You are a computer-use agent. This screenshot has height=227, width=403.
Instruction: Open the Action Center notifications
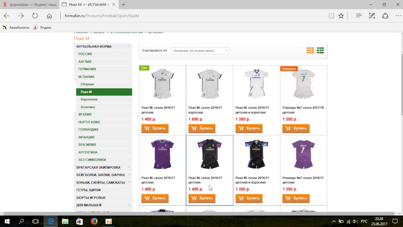tap(395, 221)
